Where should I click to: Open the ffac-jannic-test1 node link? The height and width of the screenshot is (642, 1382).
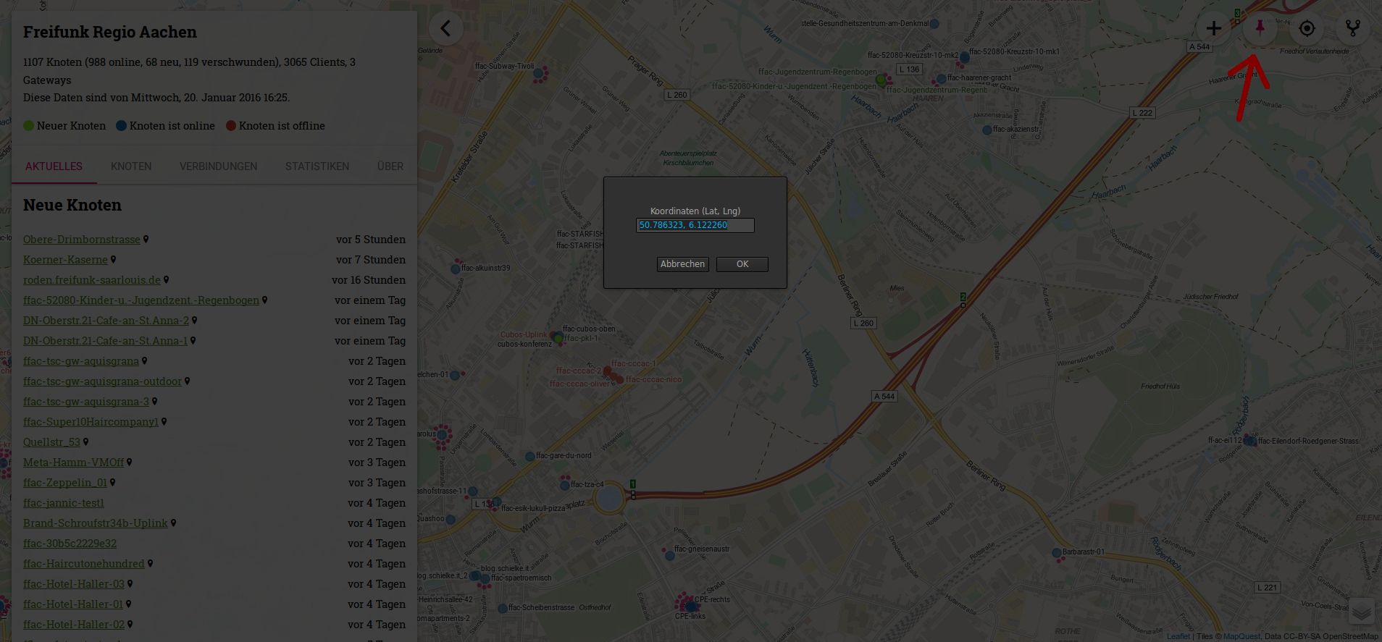pyautogui.click(x=64, y=503)
